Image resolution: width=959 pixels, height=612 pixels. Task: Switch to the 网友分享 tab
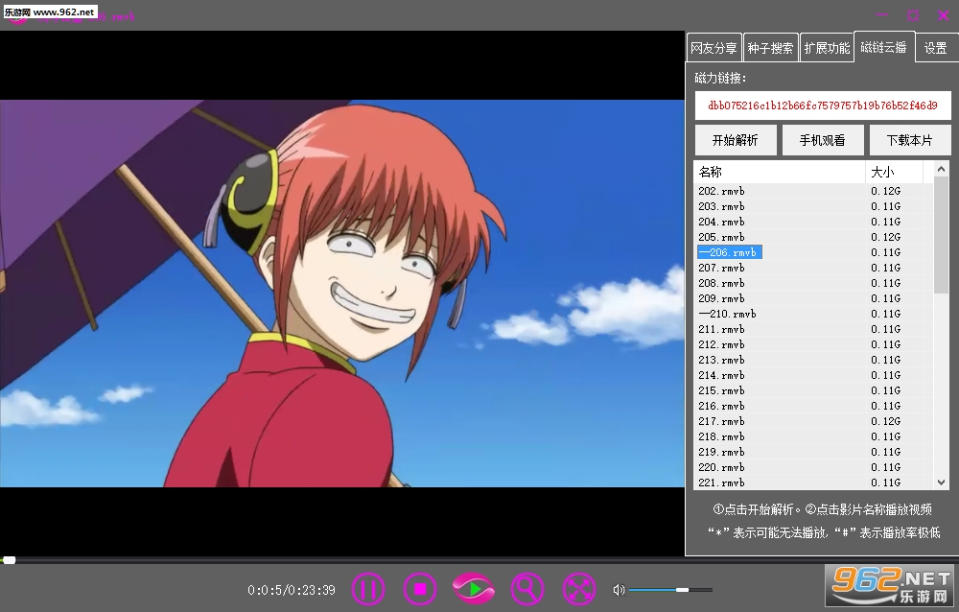pos(713,48)
